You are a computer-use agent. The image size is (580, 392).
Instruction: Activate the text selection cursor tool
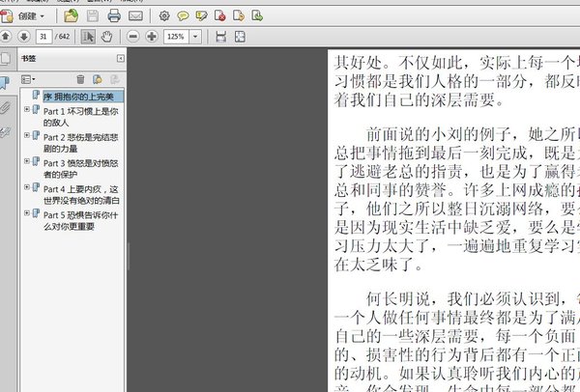tap(88, 37)
